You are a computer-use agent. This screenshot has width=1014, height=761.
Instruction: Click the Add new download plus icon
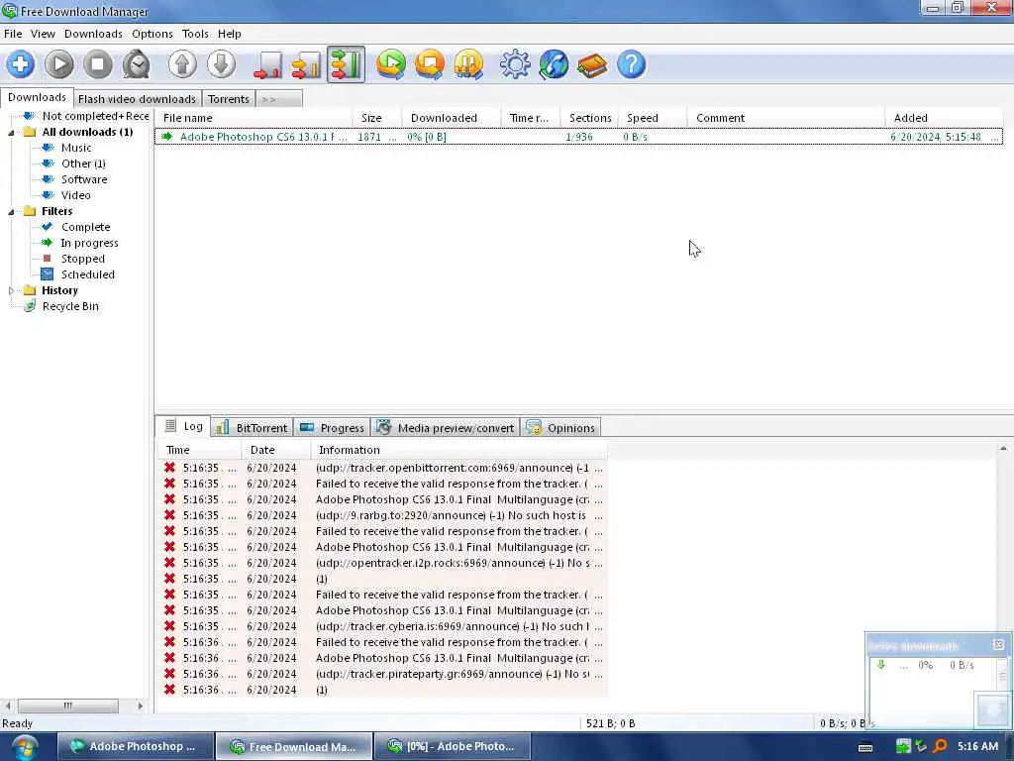tap(21, 64)
